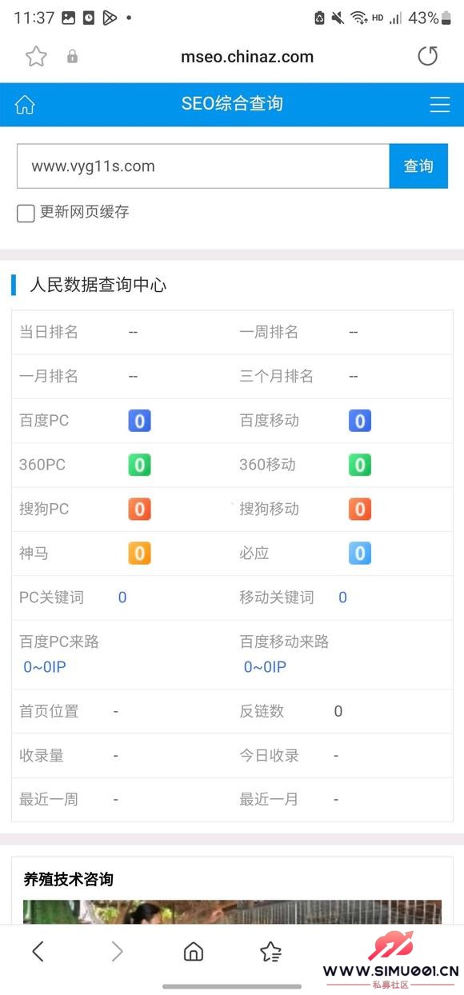Open the hamburger menu in header
This screenshot has height=995, width=464.
[x=440, y=104]
